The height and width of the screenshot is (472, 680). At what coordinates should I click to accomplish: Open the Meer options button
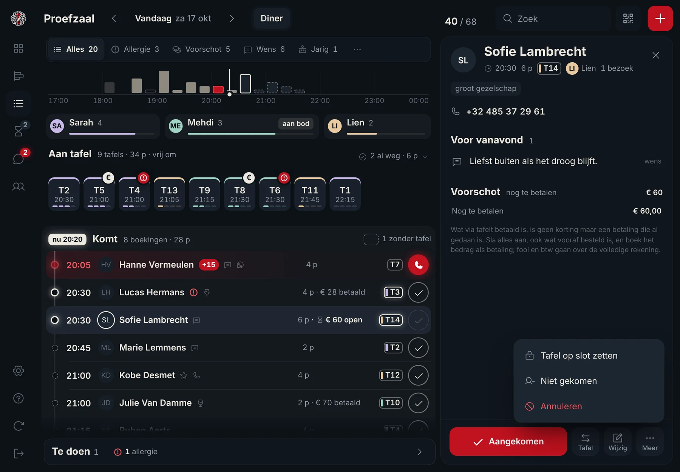tap(650, 442)
